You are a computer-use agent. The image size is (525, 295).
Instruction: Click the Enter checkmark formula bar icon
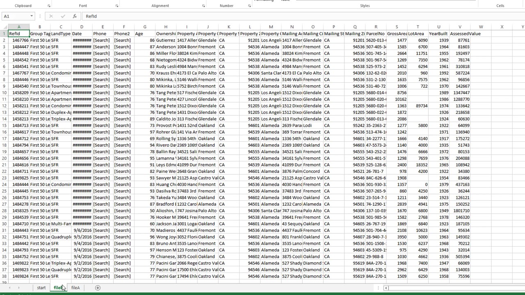coord(63,16)
